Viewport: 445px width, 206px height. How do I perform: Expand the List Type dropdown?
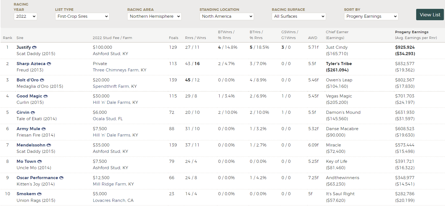(82, 16)
